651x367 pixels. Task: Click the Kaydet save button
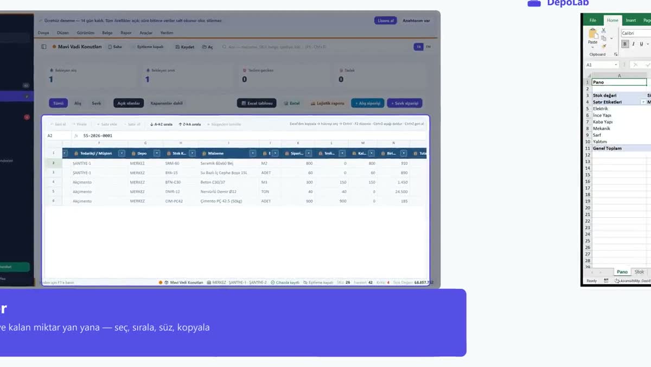coord(184,47)
